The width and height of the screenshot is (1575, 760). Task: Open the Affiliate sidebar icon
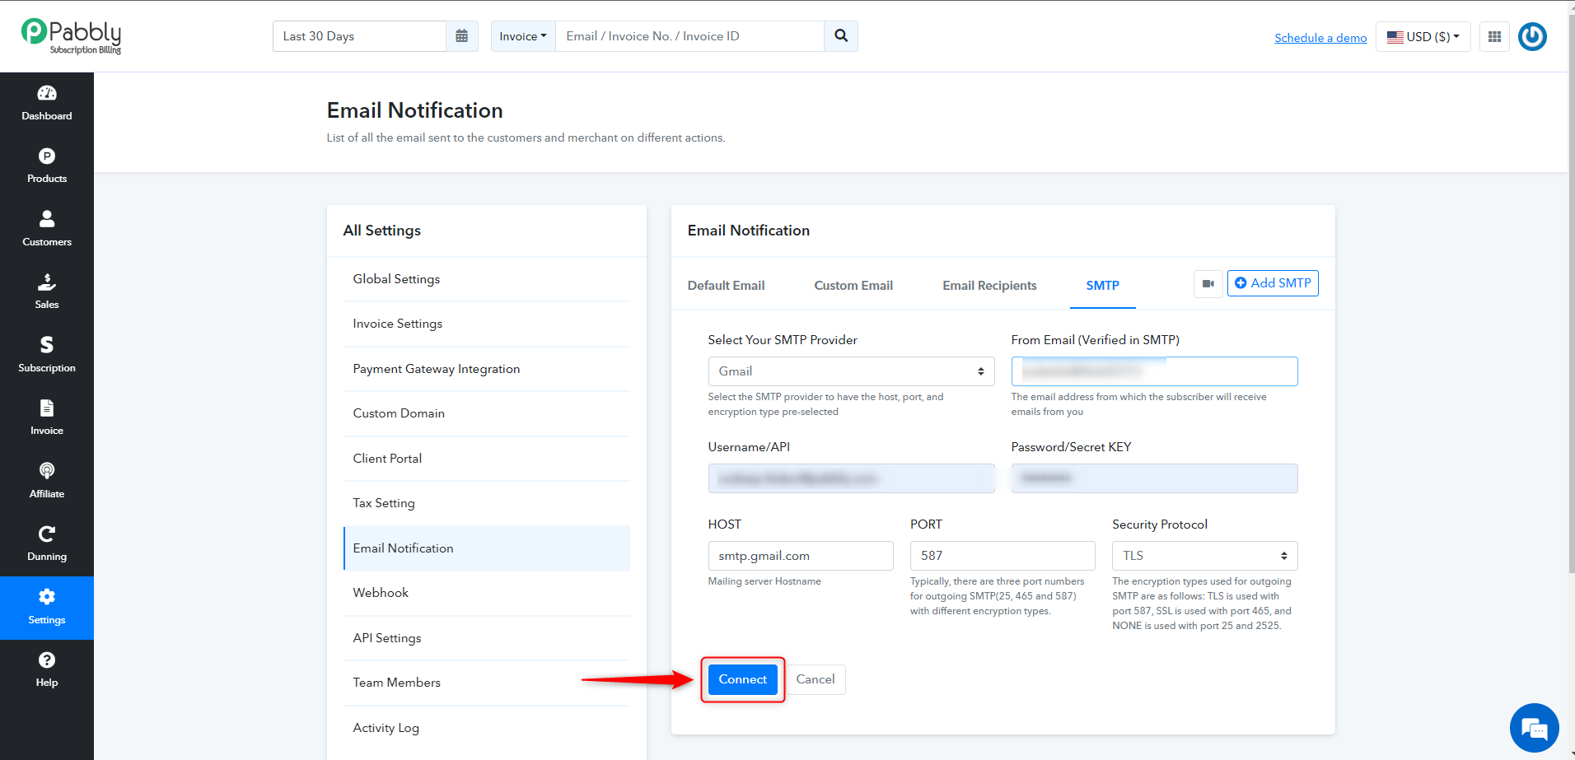[47, 471]
